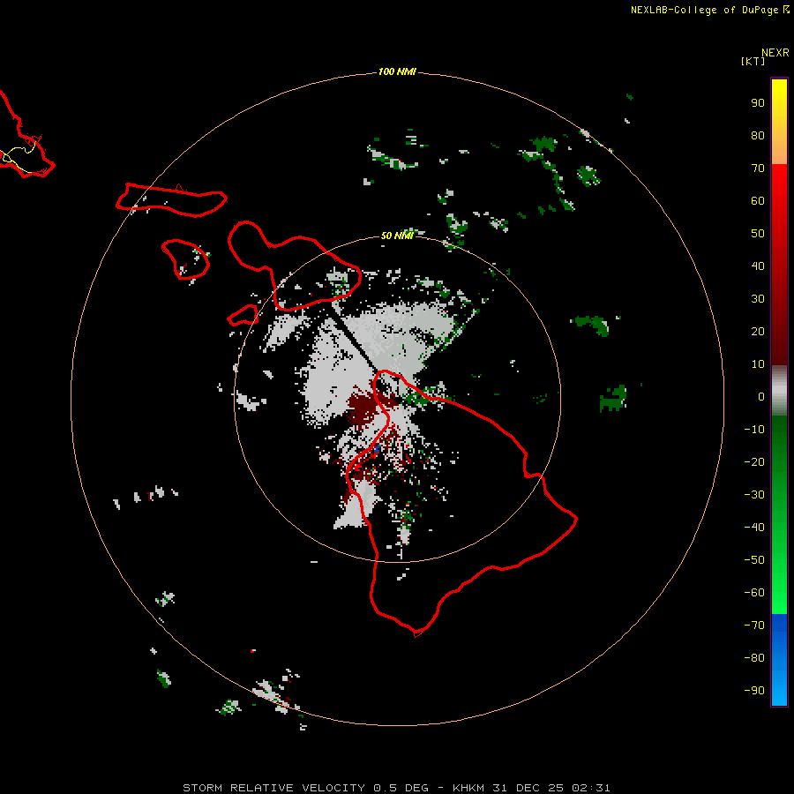Click the -30 value on velocity scale
Viewport: 794px width, 794px height.
pyautogui.click(x=754, y=495)
